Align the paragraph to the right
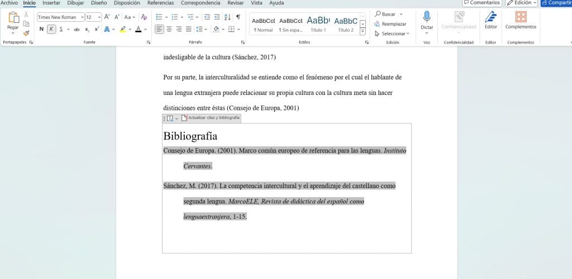 click(x=179, y=29)
